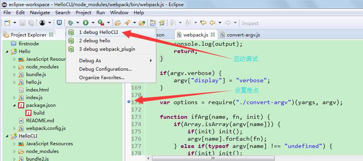Click the folder icon with green badge
The image size is (363, 161).
coord(142,23)
